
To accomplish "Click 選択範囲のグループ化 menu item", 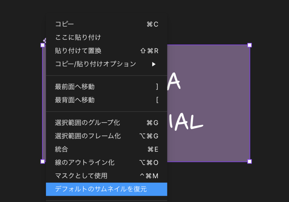I will pyautogui.click(x=87, y=123).
